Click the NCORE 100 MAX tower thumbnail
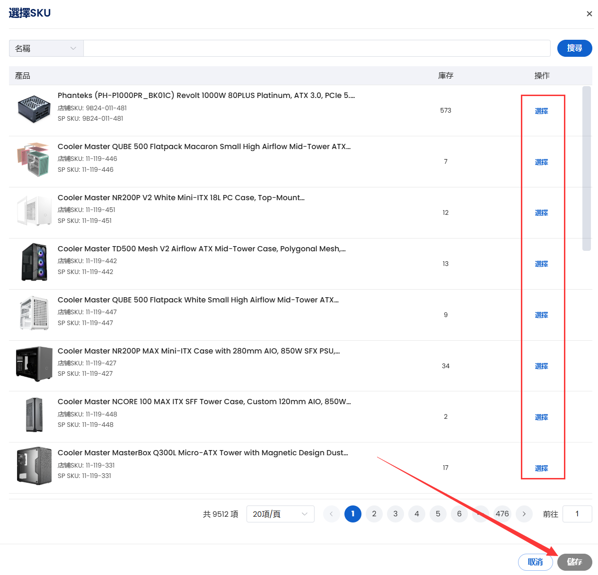 (x=34, y=415)
